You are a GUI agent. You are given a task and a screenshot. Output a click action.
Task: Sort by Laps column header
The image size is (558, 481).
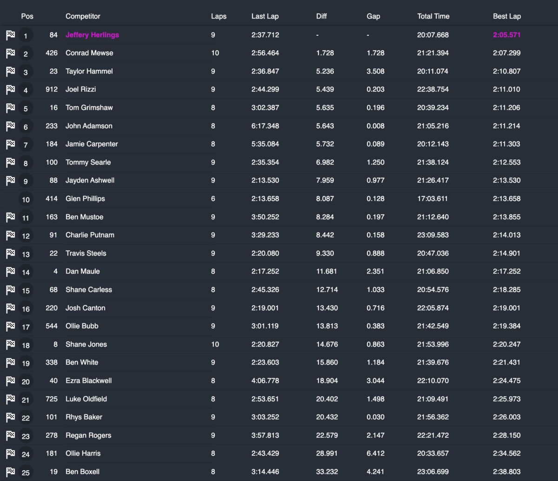219,16
